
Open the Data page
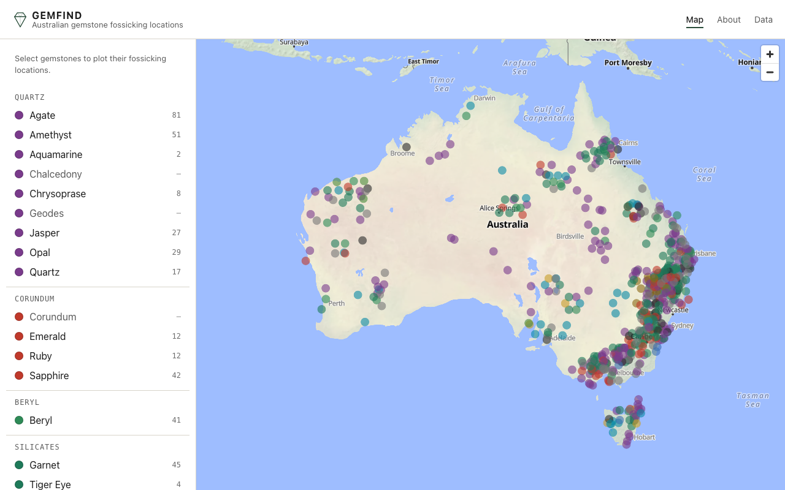pos(764,20)
